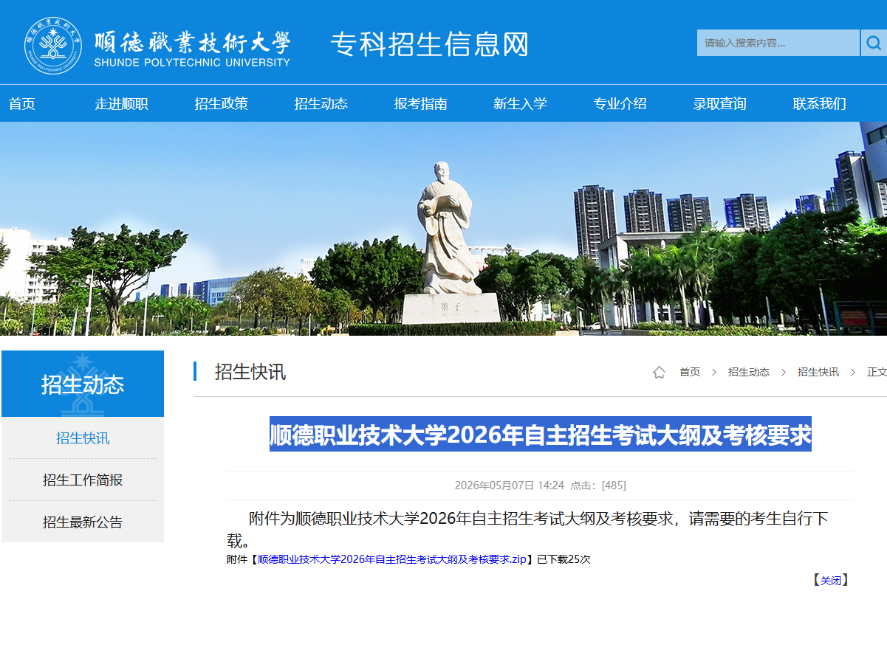Select 招生工作简报 in the sidebar
887x653 pixels.
click(83, 480)
